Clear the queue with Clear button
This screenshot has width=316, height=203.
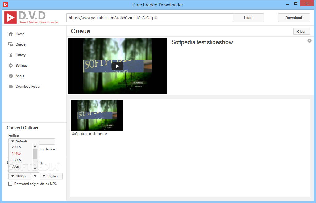(301, 32)
